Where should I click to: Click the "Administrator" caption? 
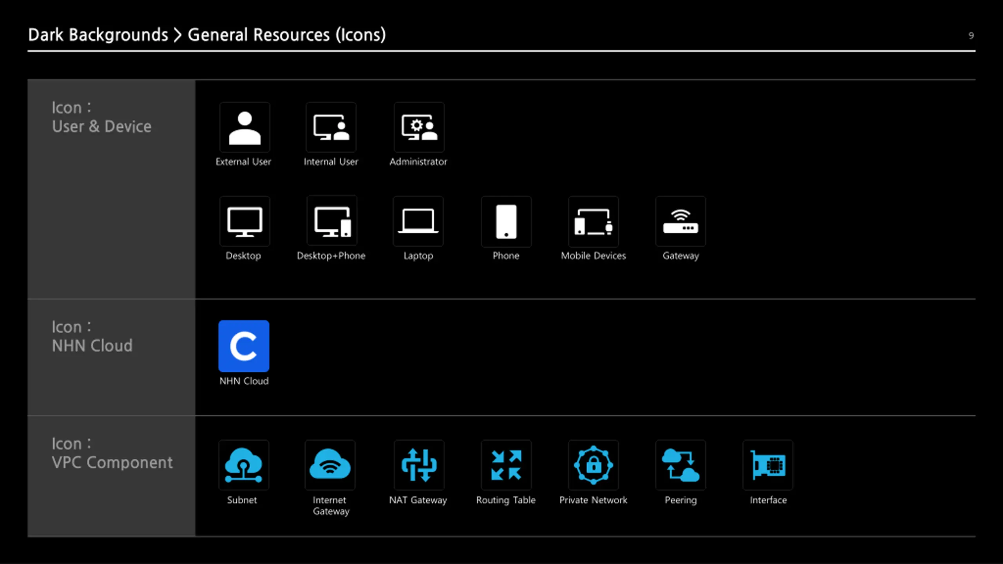click(x=418, y=162)
